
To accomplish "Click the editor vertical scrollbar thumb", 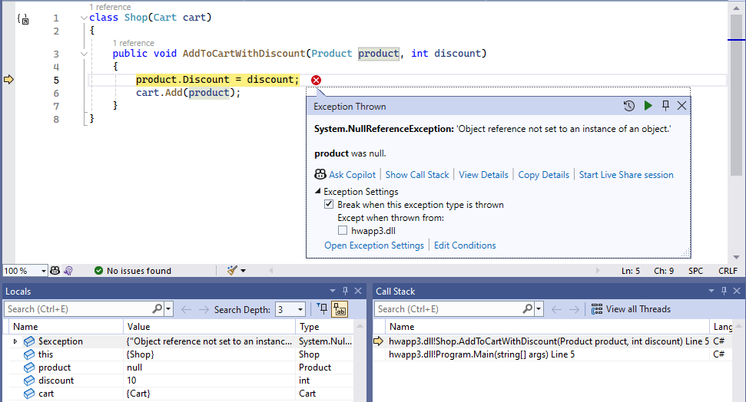I will (x=737, y=95).
